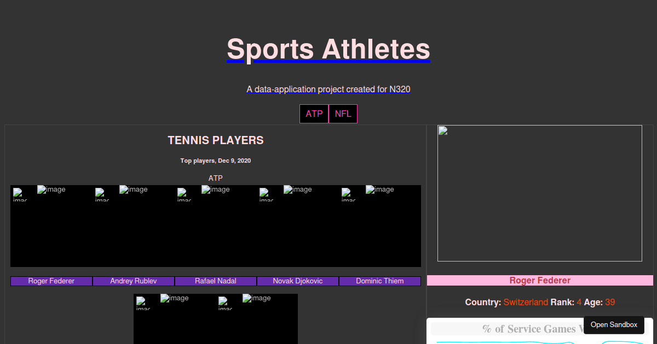Image resolution: width=657 pixels, height=344 pixels.
Task: Click the broken image above Andrey Rublev button
Action: [x=134, y=226]
